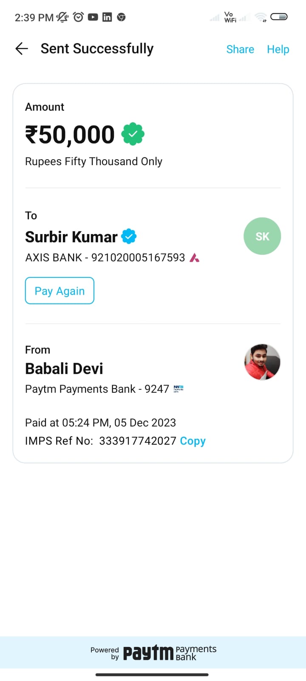Open Share option in header

(x=240, y=49)
